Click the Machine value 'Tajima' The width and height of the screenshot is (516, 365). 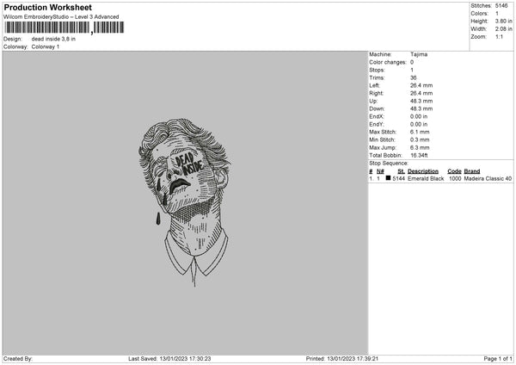(419, 54)
